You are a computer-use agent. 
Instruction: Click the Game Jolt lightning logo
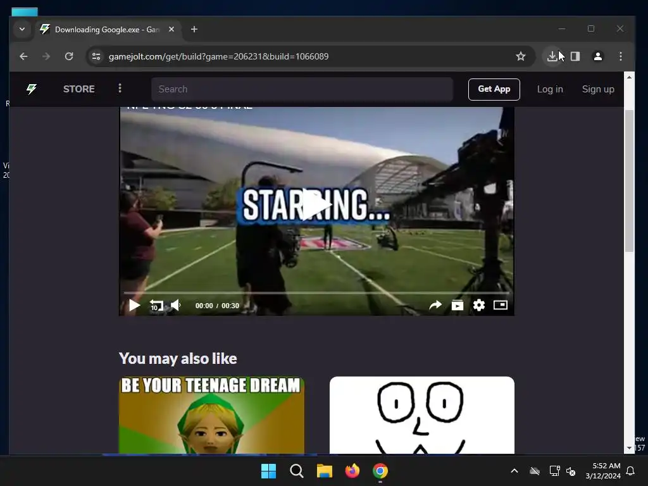click(32, 89)
